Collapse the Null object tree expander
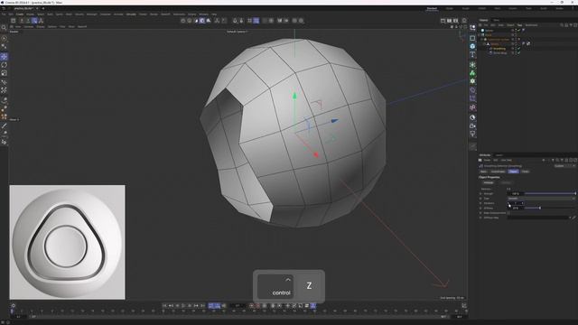The height and width of the screenshot is (325, 578). pyautogui.click(x=479, y=35)
